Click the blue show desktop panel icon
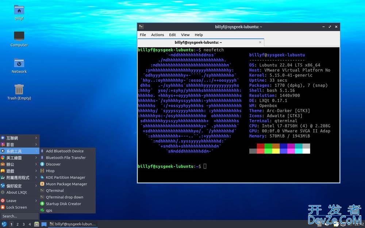Viewport: 365px width, 228px height. click(44, 224)
